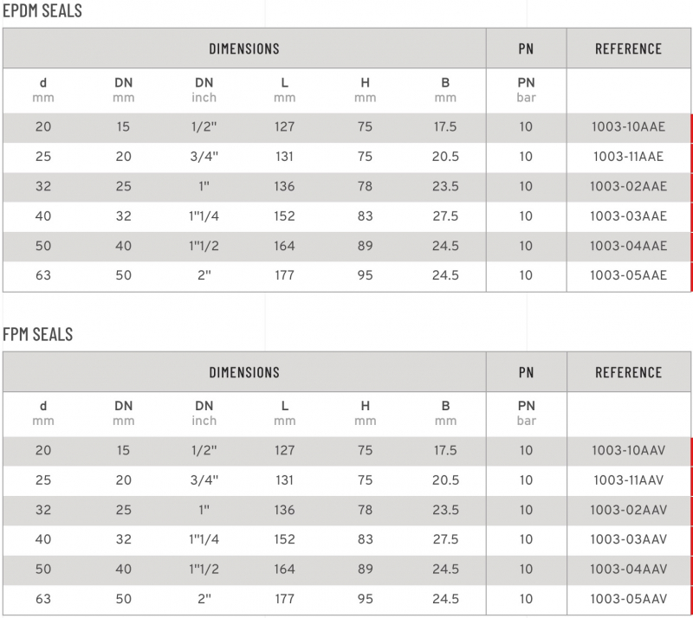Click the 1003-03AAV reference
Viewport: 693px width, 618px height.
628,540
